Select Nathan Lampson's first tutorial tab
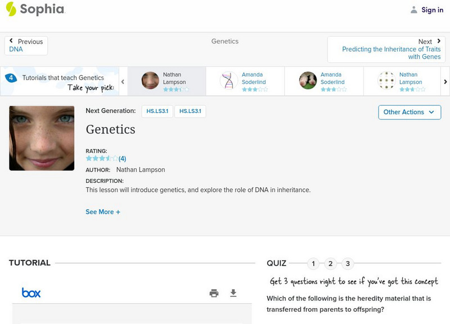The height and width of the screenshot is (324, 450). tap(166, 82)
